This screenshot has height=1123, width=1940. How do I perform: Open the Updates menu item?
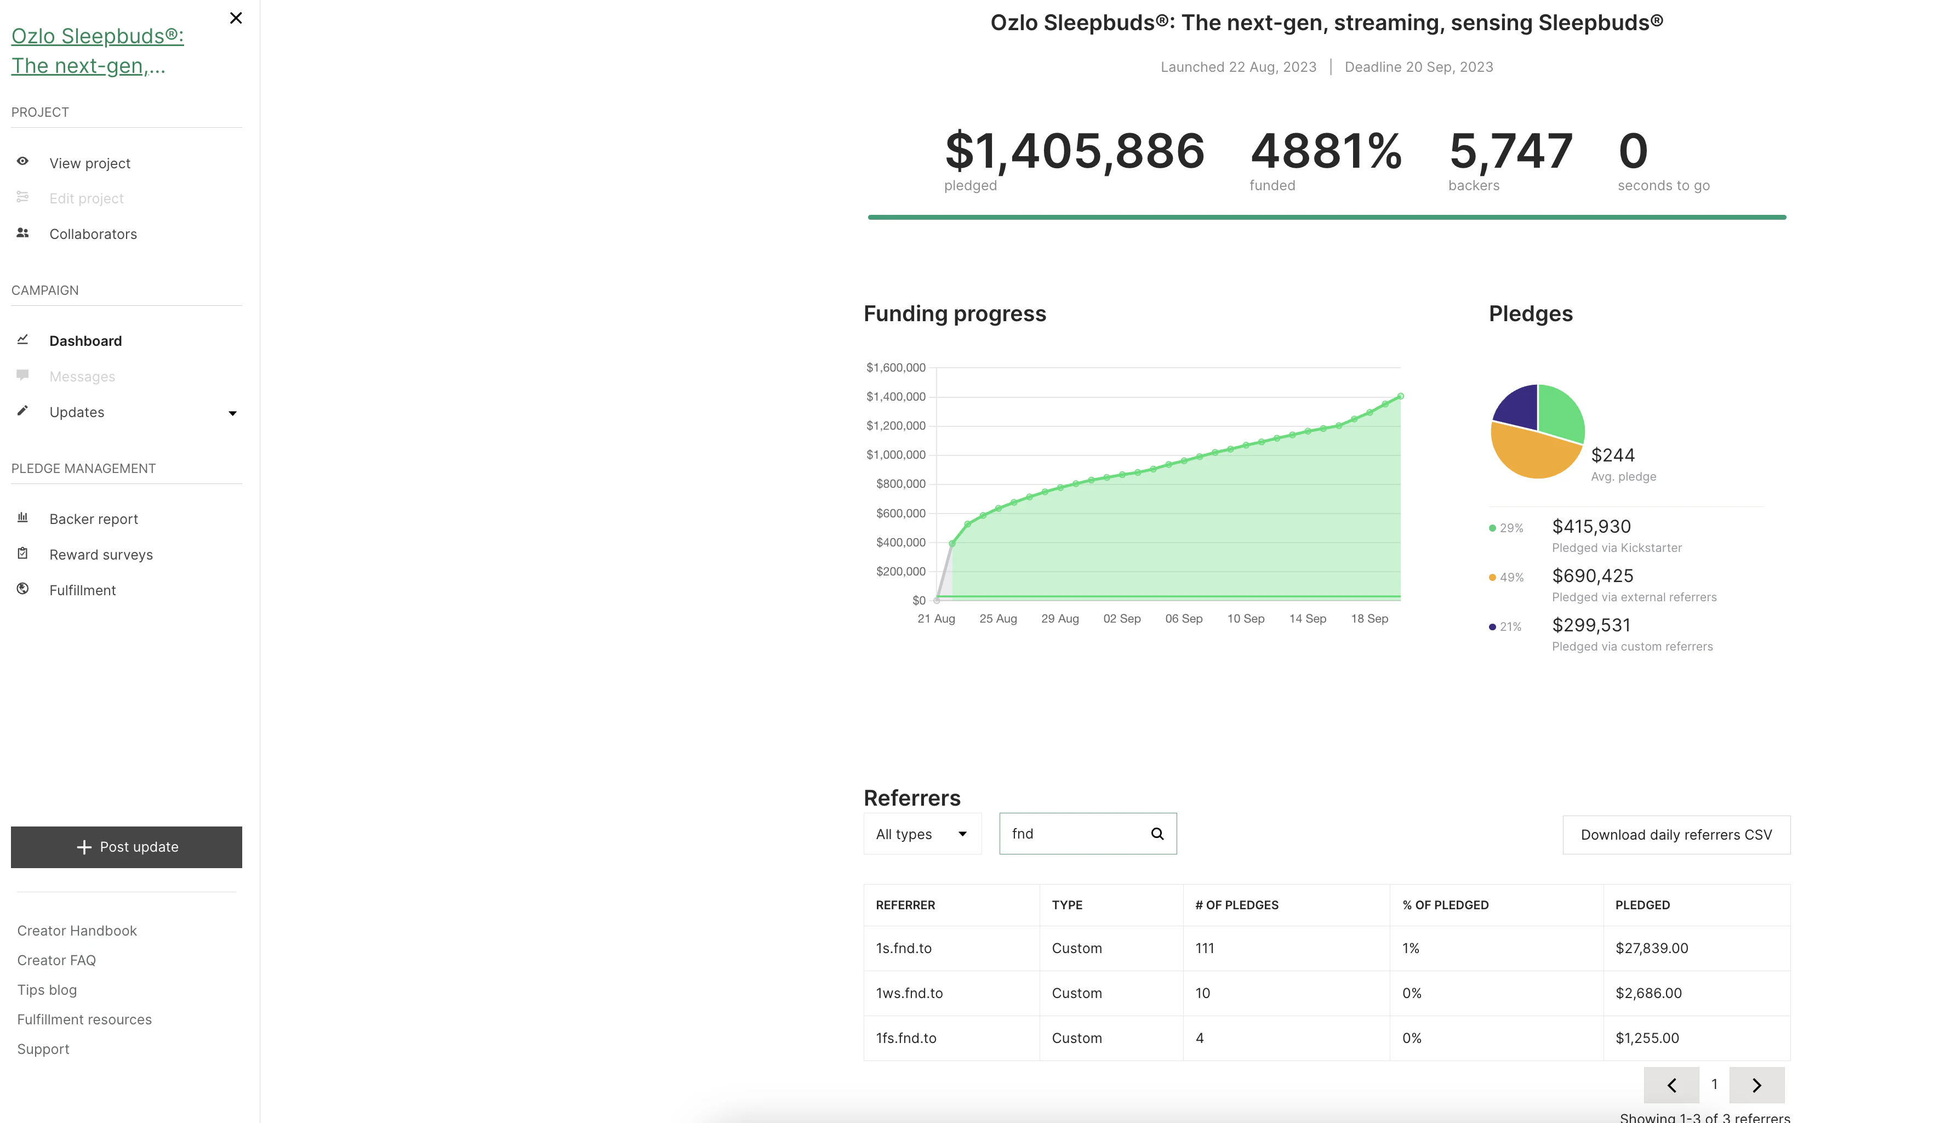coord(77,413)
